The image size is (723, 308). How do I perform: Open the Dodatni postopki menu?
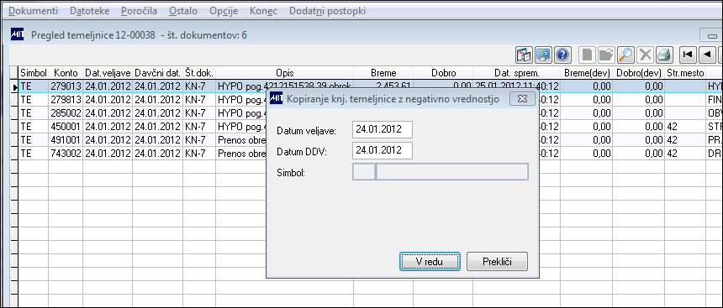point(327,11)
